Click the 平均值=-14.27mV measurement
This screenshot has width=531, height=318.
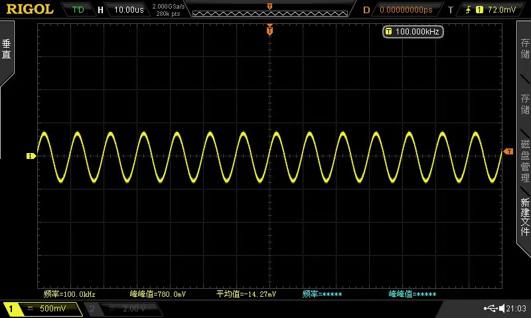(246, 294)
